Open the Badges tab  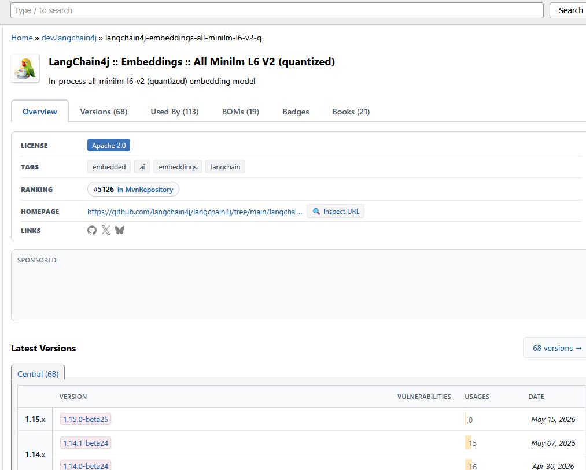(x=296, y=112)
